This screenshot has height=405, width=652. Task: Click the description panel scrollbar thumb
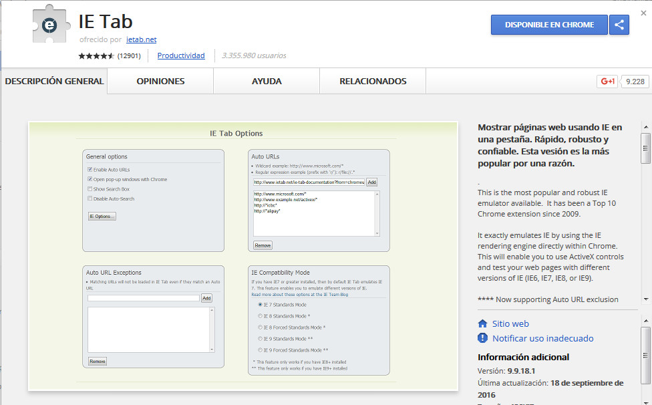645,148
